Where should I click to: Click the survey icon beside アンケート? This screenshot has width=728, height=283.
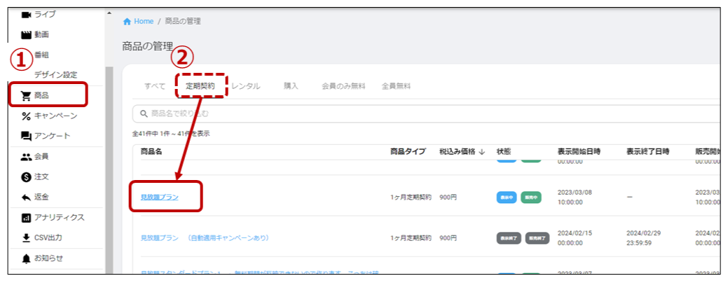pyautogui.click(x=26, y=136)
